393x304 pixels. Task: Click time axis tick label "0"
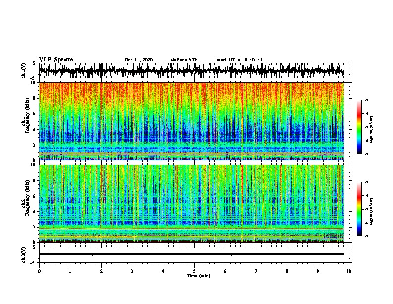click(39, 271)
